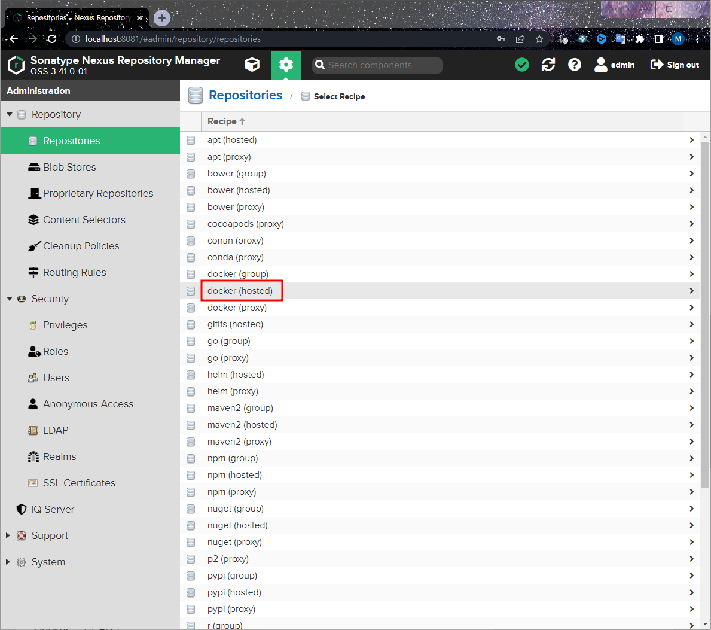Screen dimensions: 711x630
Task: Reload the browser page
Action: (x=51, y=39)
